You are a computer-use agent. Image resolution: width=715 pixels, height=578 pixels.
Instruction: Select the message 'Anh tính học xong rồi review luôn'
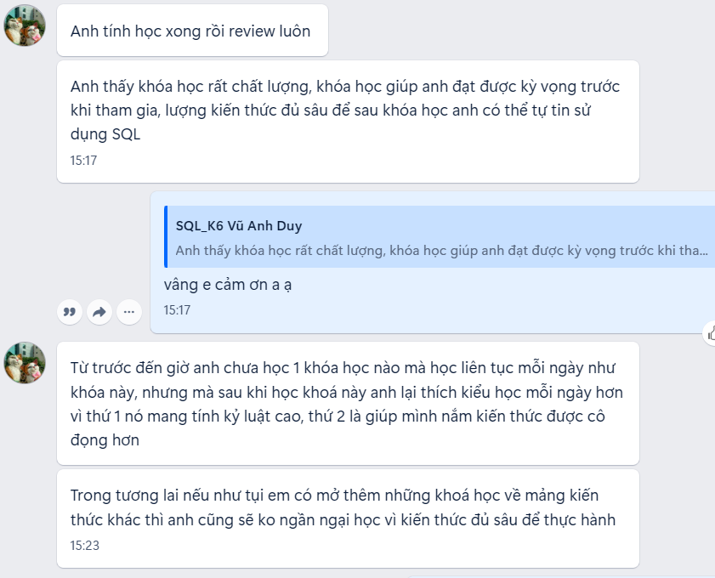tap(190, 31)
